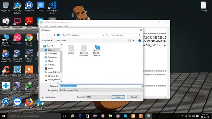The width and height of the screenshot is (212, 119).
Task: Expand the address bar path history dropdown
Action: coord(103,35)
